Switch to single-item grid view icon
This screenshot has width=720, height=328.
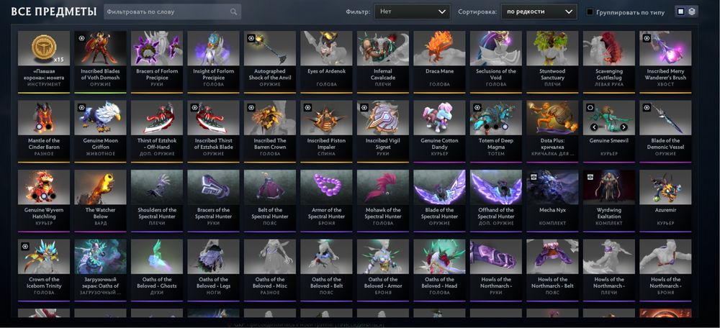click(x=681, y=12)
